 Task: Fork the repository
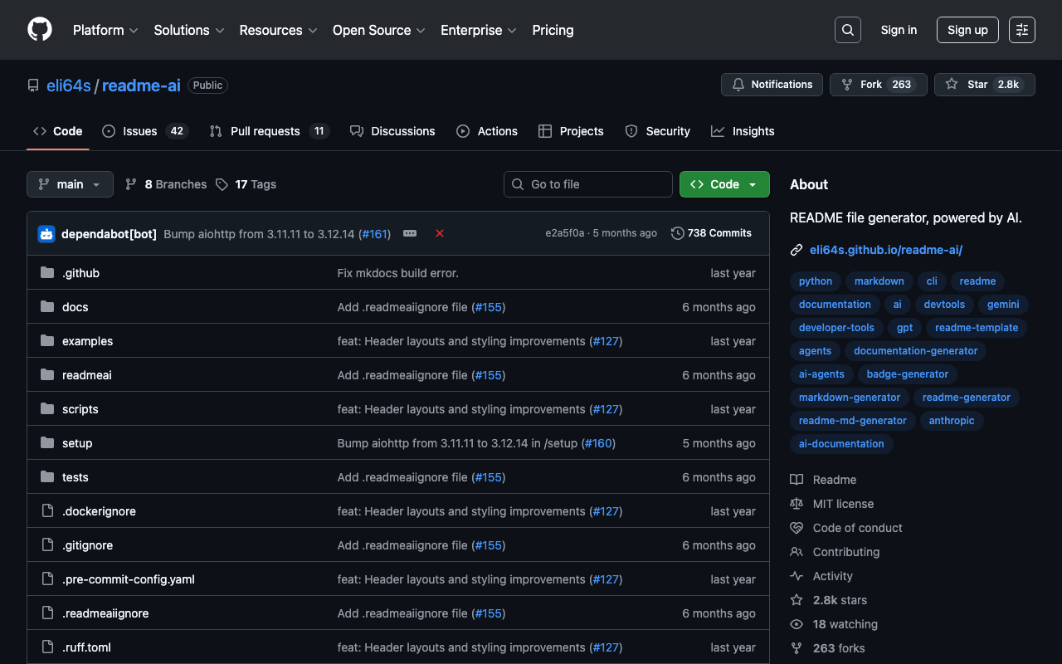tap(878, 85)
